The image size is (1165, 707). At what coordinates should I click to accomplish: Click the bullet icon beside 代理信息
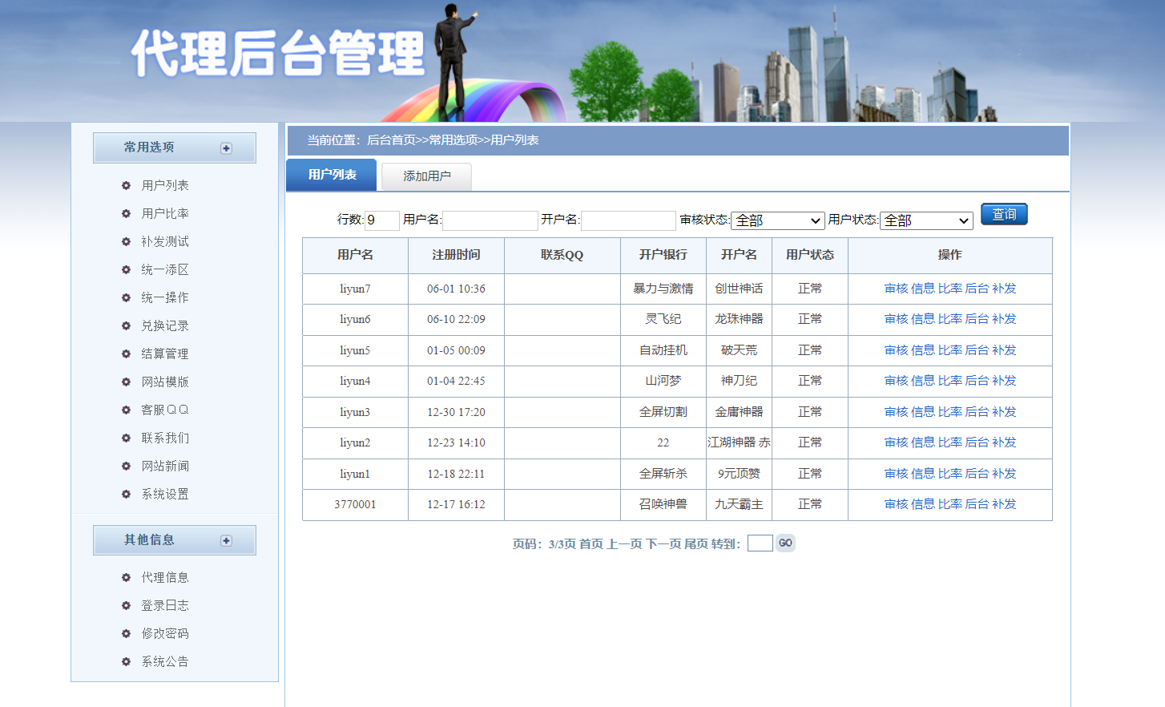pyautogui.click(x=126, y=577)
